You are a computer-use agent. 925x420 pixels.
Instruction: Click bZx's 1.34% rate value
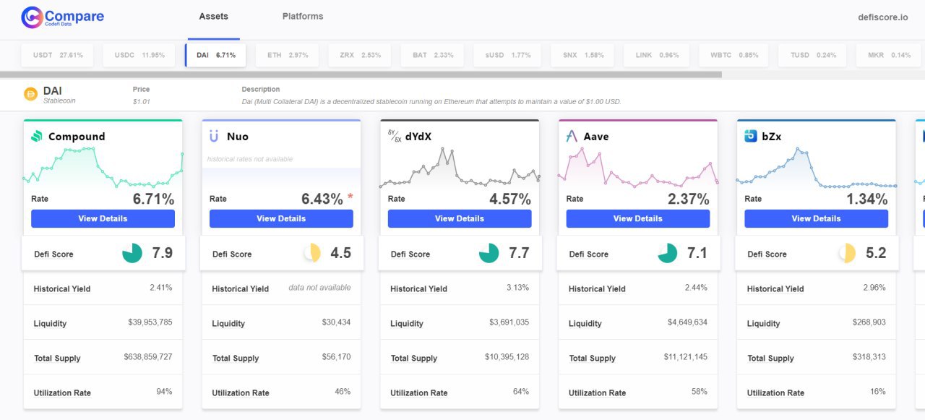click(x=867, y=199)
